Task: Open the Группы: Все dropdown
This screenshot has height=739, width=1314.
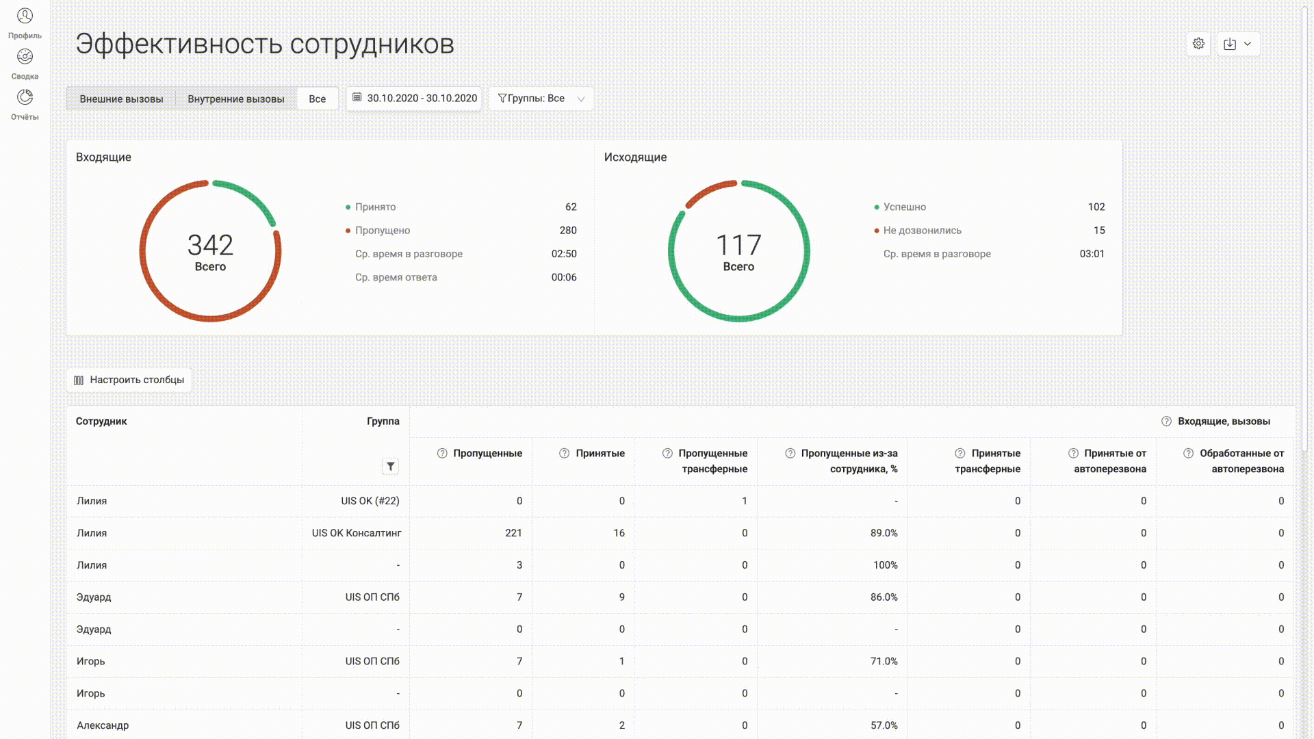Action: [x=541, y=99]
